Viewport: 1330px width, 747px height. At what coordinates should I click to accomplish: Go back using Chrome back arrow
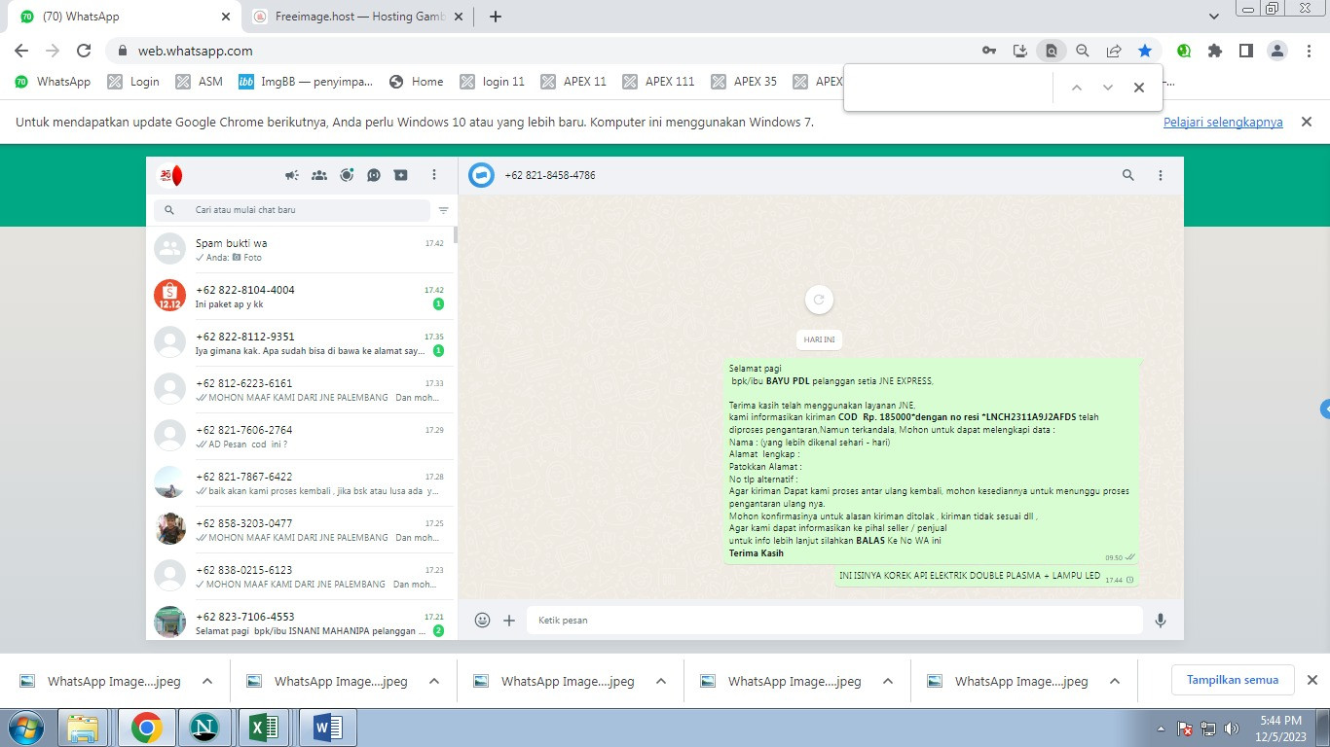[21, 51]
